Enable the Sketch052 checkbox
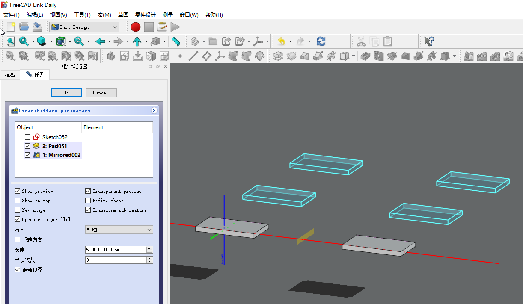The width and height of the screenshot is (523, 304). [x=28, y=137]
